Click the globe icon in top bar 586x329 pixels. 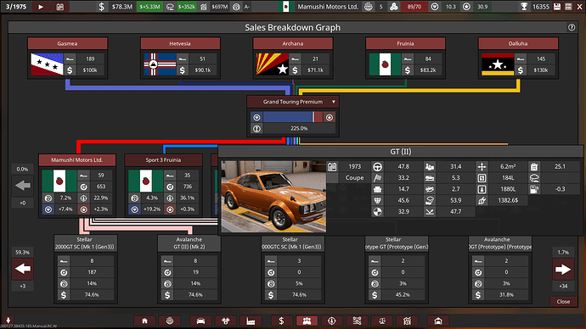369,7
